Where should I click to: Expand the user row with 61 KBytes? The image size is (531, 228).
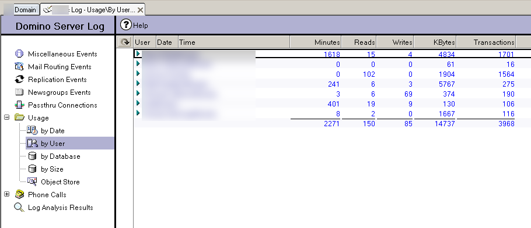coord(138,63)
